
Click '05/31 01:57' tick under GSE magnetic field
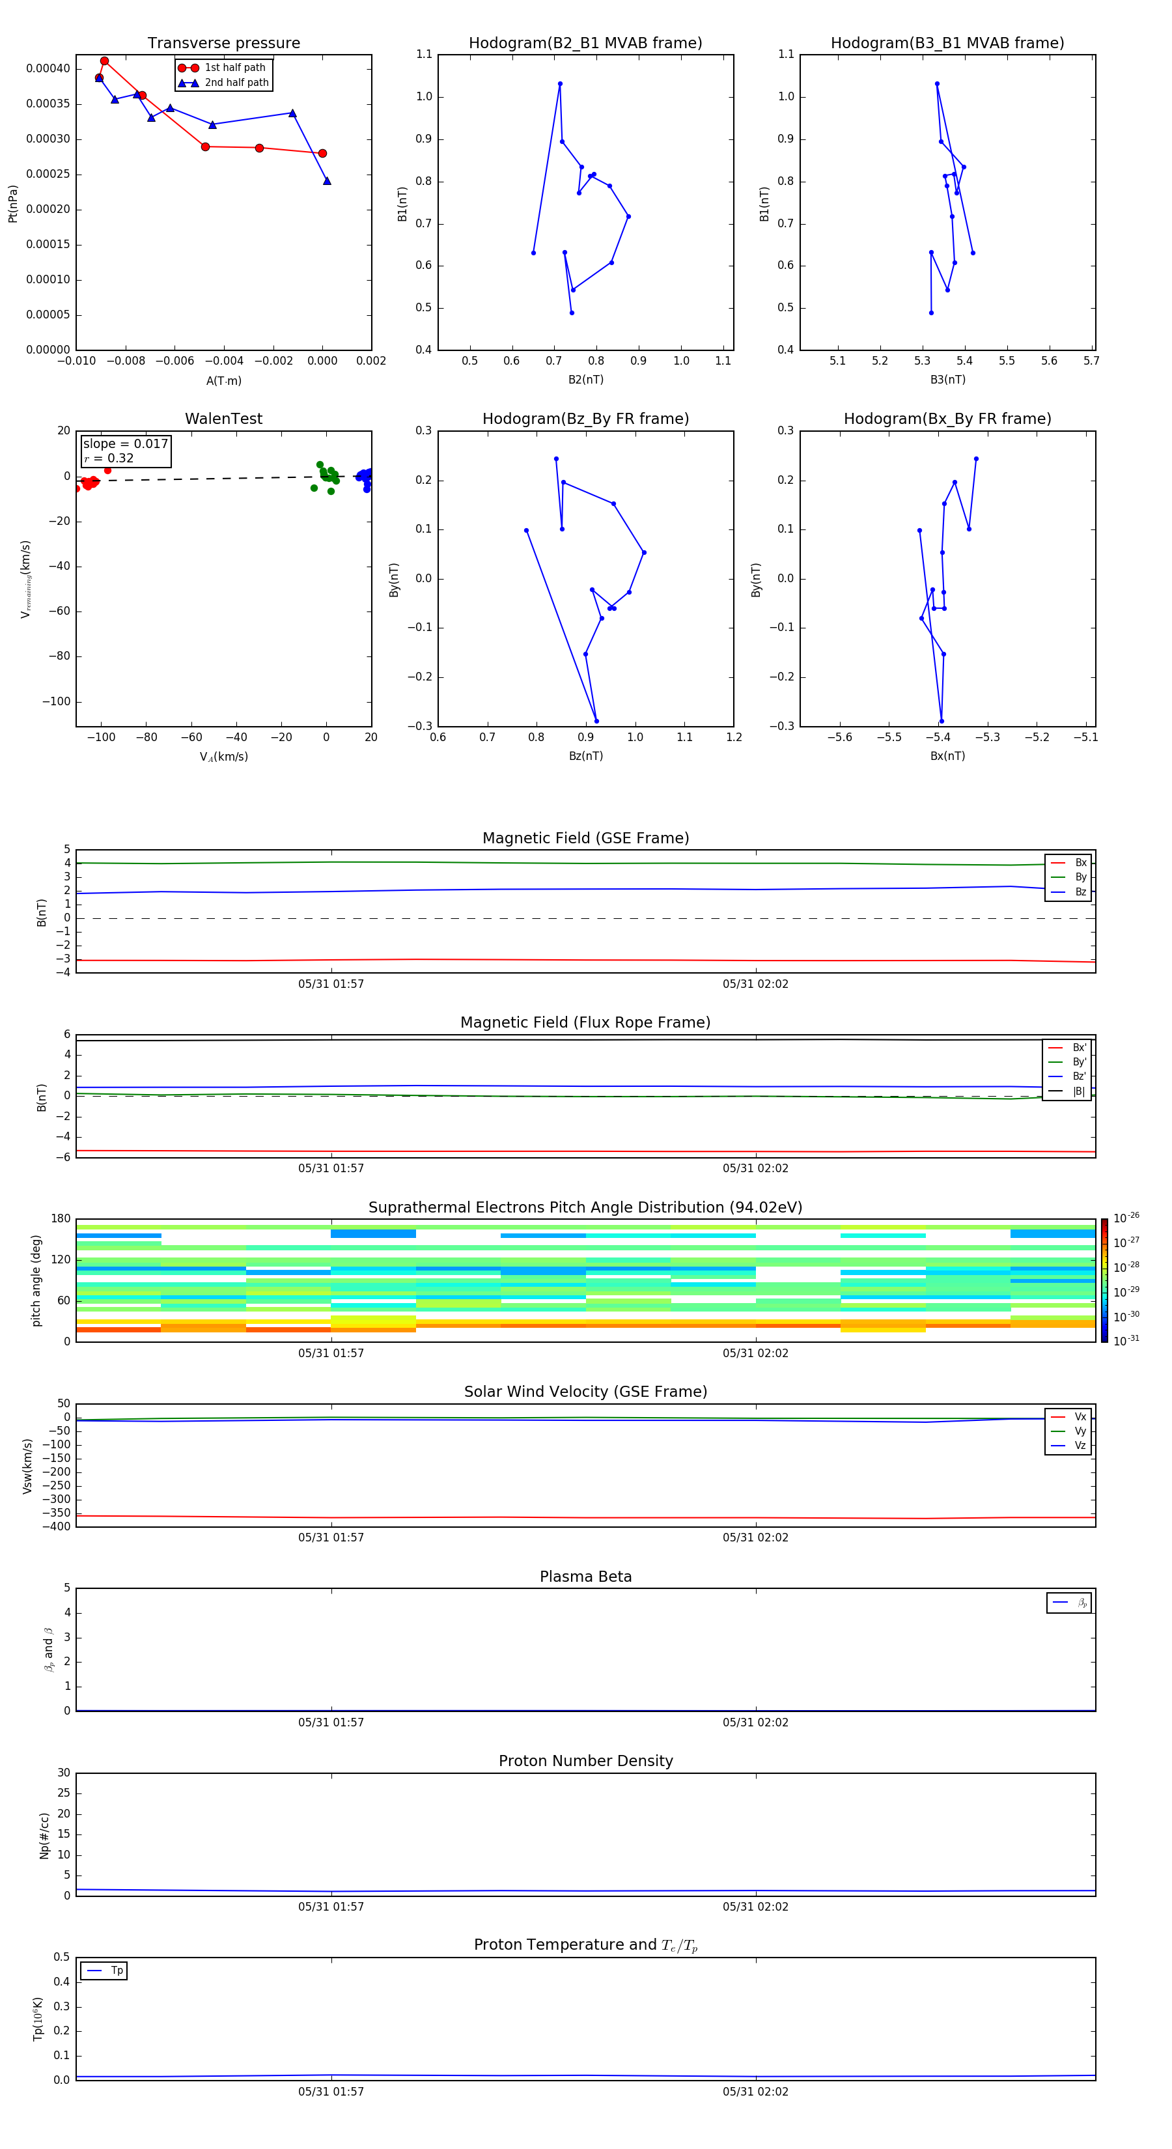point(331,985)
